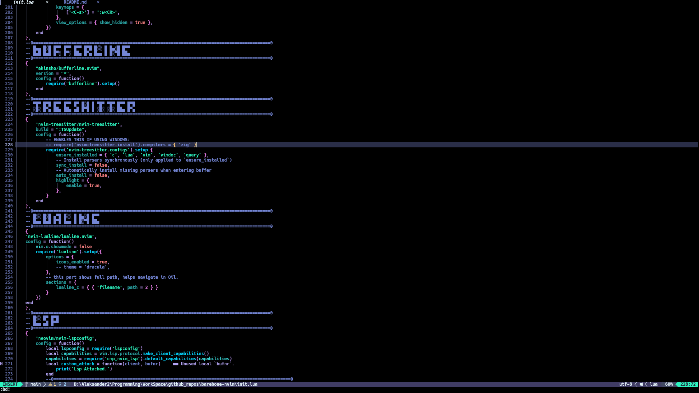The image size is (699, 393).
Task: Switch to the README.md buffer tab
Action: [x=75, y=2]
